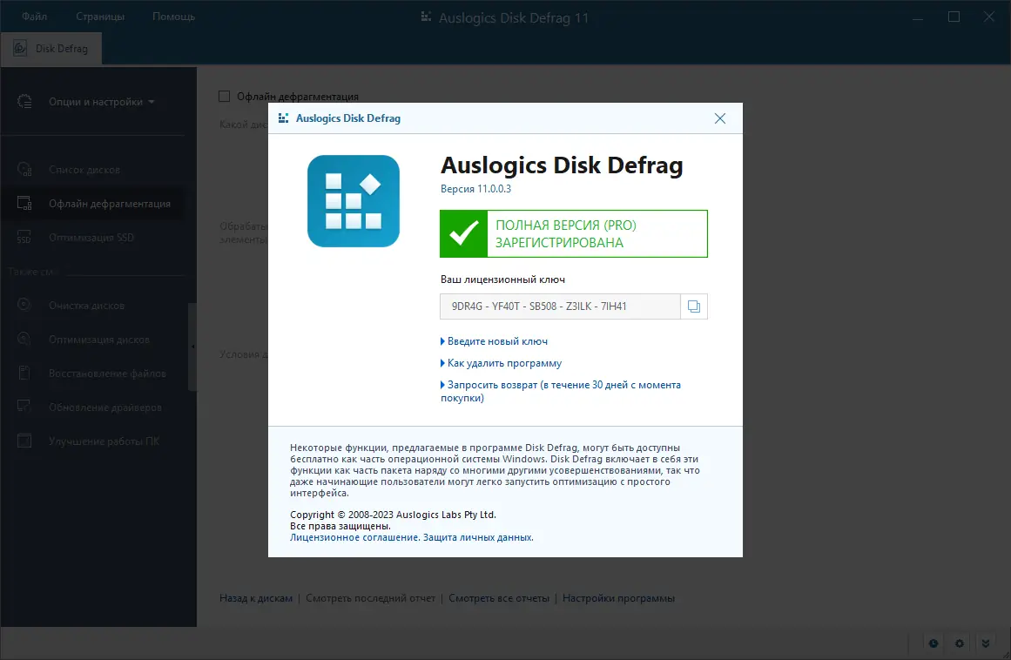Click the Auslogics Disk Defrag logo image
This screenshot has height=660, width=1011.
(x=354, y=201)
